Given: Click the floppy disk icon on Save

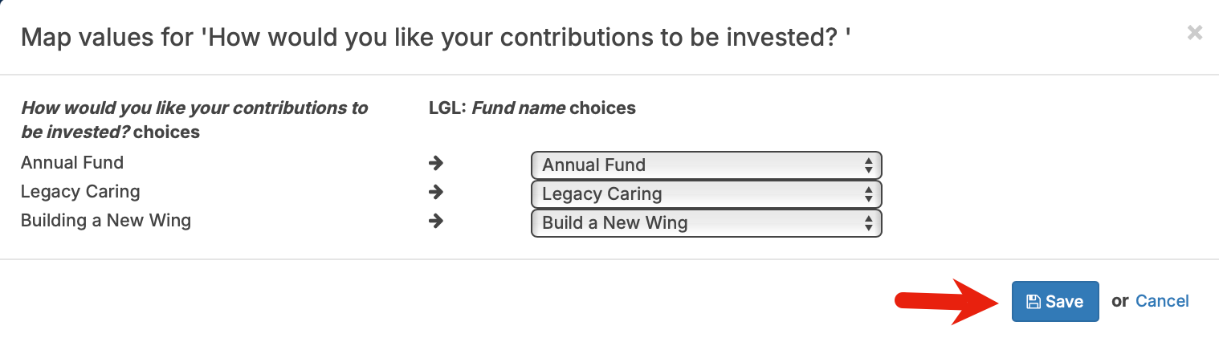Looking at the screenshot, I should [1033, 302].
